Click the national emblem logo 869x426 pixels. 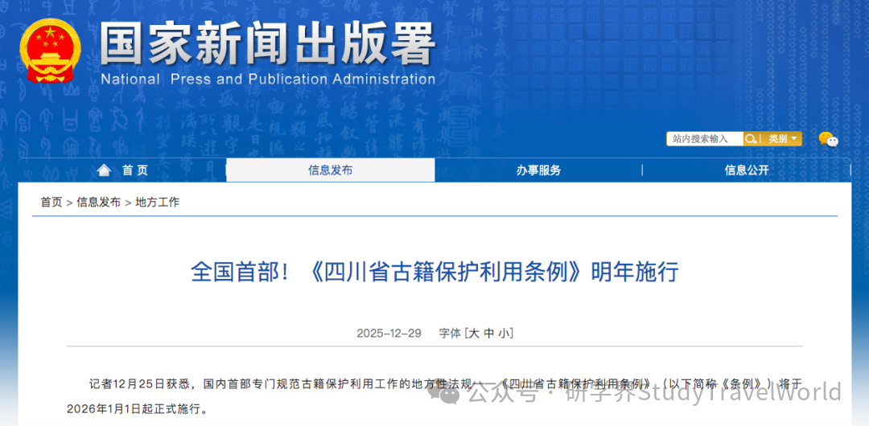51,50
